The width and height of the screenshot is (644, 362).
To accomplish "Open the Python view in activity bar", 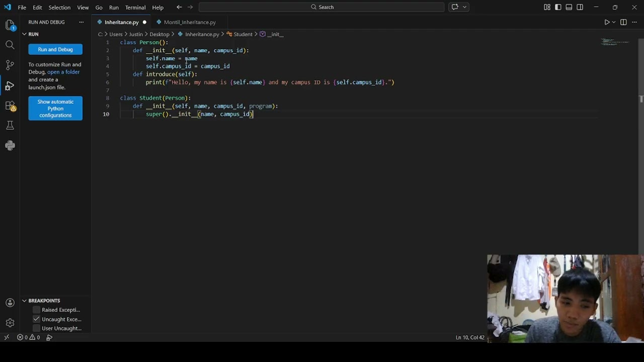I will pos(10,145).
